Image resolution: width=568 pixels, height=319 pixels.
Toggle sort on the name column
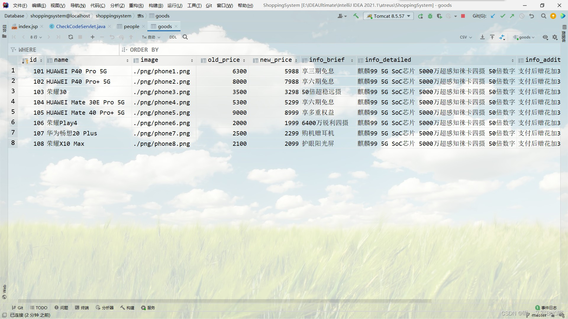(128, 60)
